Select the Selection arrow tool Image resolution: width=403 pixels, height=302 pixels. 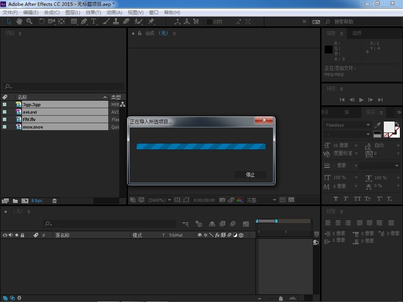tap(9, 22)
